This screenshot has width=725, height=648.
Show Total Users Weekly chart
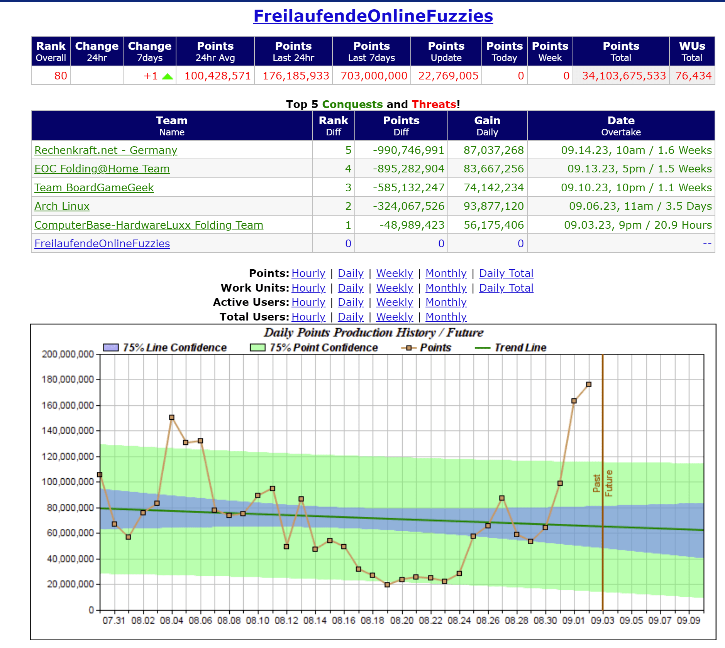point(395,317)
